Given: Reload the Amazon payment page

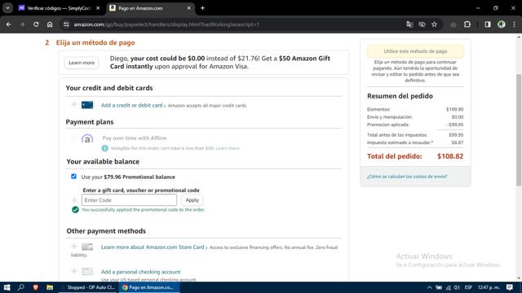Looking at the screenshot, I should (x=36, y=24).
